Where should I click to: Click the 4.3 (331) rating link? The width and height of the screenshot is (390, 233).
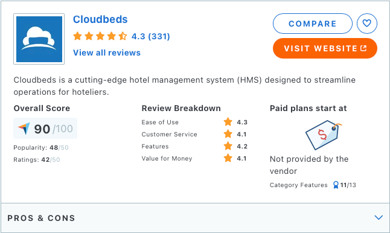tap(151, 37)
